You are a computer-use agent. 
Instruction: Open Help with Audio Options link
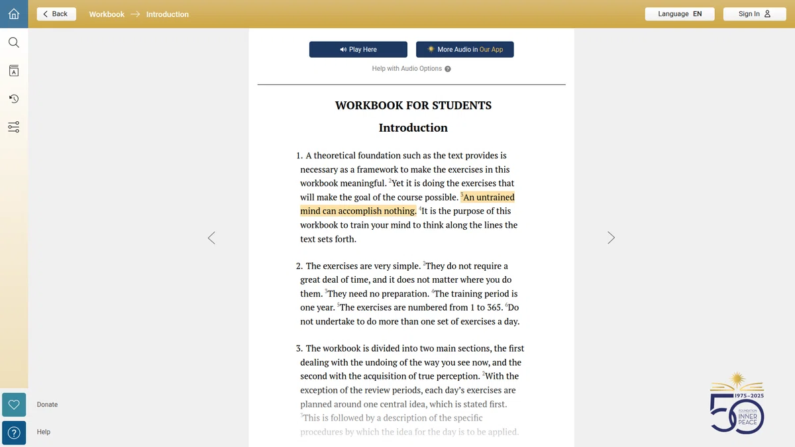[x=407, y=69]
